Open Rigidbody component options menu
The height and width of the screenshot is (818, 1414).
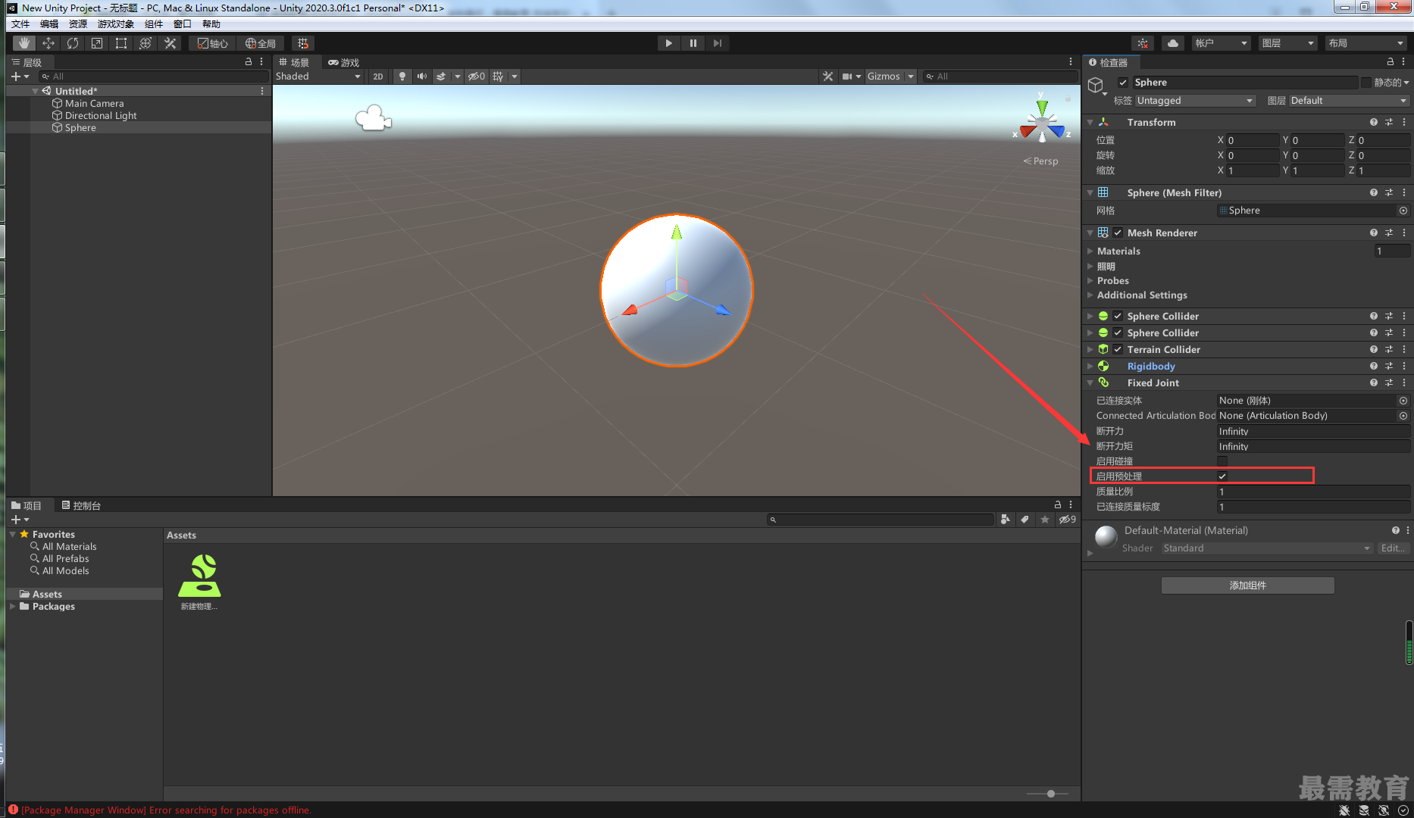[1404, 366]
